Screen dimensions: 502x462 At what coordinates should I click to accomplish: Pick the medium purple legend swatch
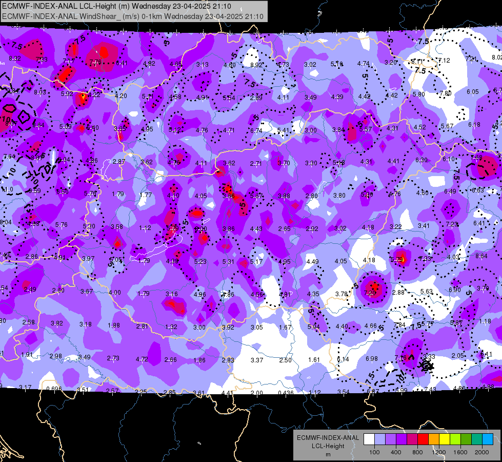point(391,439)
